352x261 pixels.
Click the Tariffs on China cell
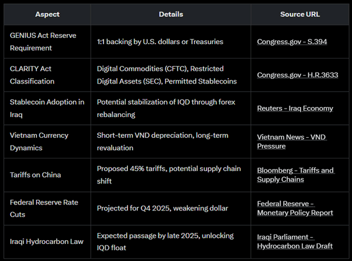pos(35,175)
